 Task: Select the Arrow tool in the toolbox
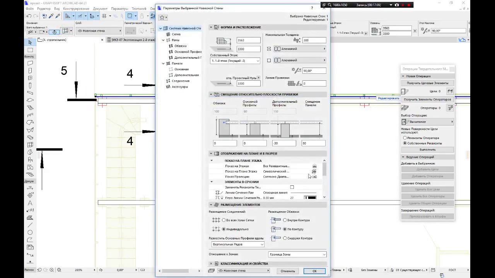click(30, 42)
